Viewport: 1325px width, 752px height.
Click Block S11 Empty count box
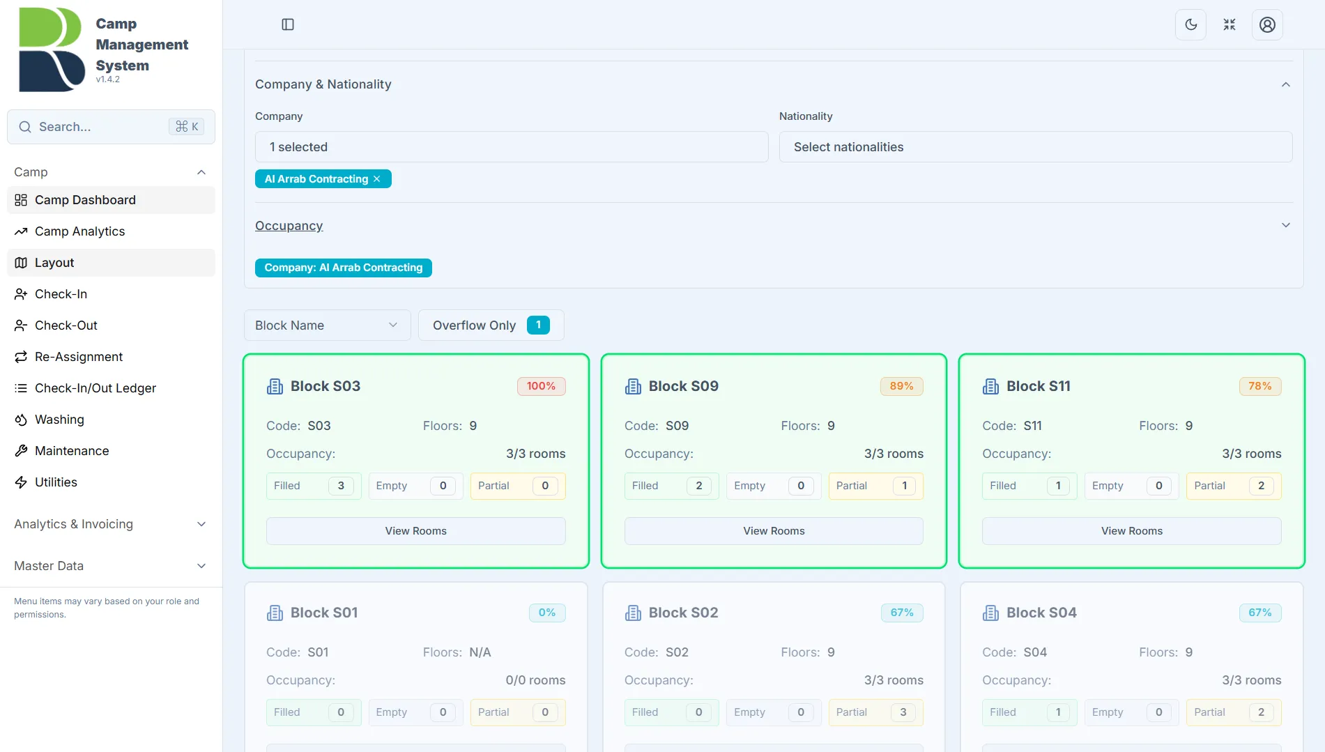[1132, 486]
